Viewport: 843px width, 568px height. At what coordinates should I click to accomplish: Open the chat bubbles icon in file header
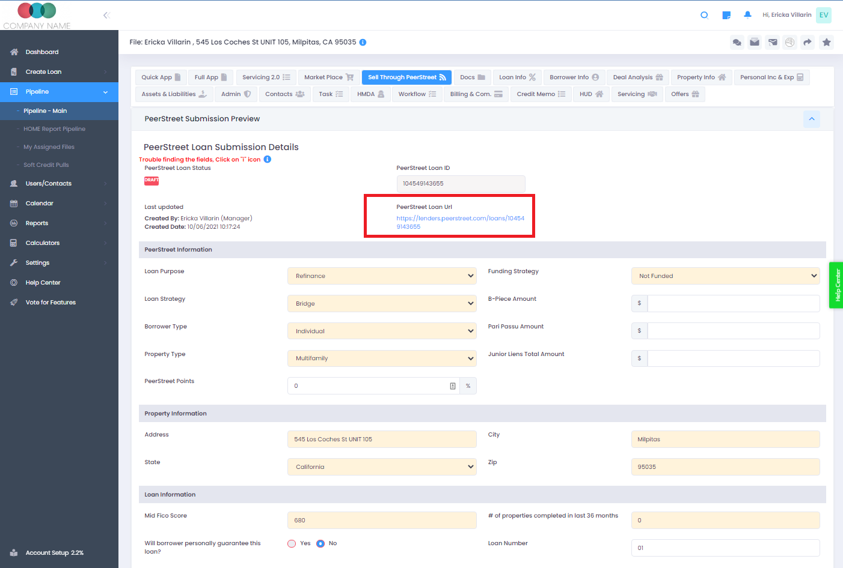point(737,42)
